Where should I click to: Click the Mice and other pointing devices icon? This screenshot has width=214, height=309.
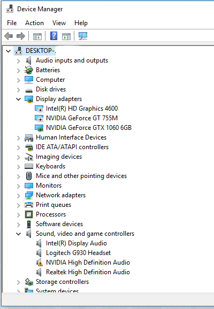tap(29, 176)
